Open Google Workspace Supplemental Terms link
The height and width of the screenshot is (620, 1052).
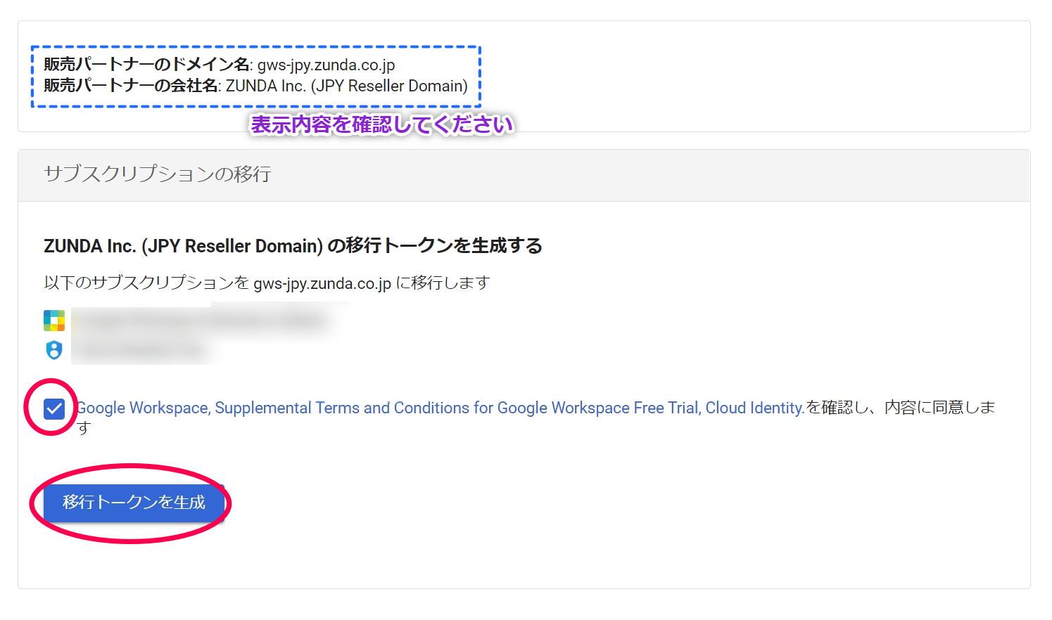point(440,408)
